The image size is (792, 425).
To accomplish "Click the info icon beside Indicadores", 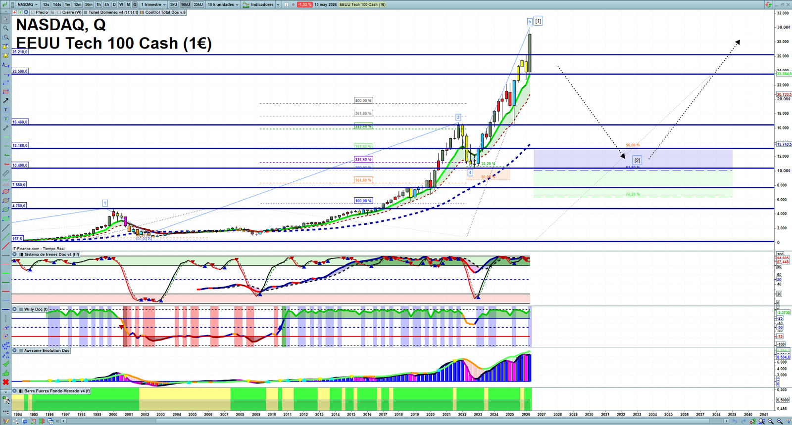I will click(x=286, y=4).
